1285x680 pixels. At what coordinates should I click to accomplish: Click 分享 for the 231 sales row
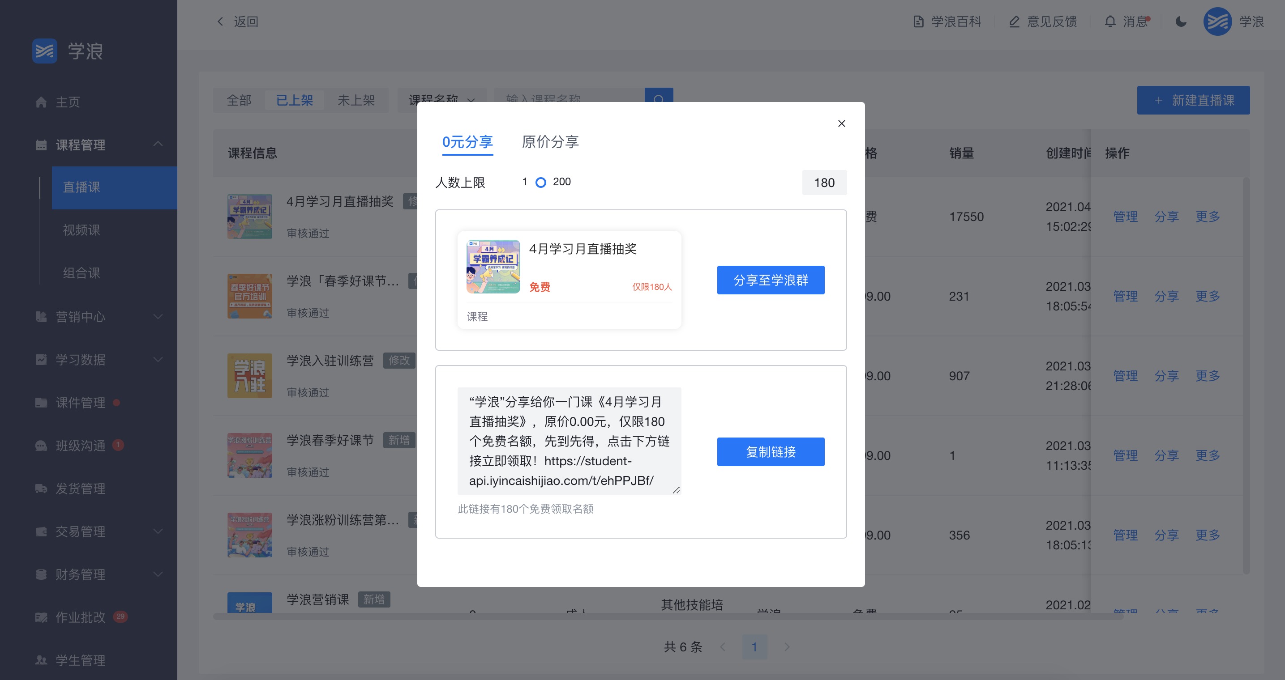pos(1166,296)
